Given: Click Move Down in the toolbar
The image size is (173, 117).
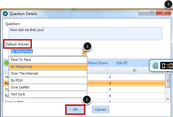Looking at the screenshot, I should pos(98,63).
